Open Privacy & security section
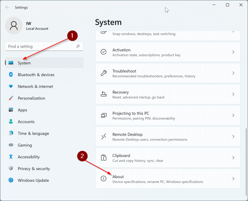248x201 pixels. [44, 168]
